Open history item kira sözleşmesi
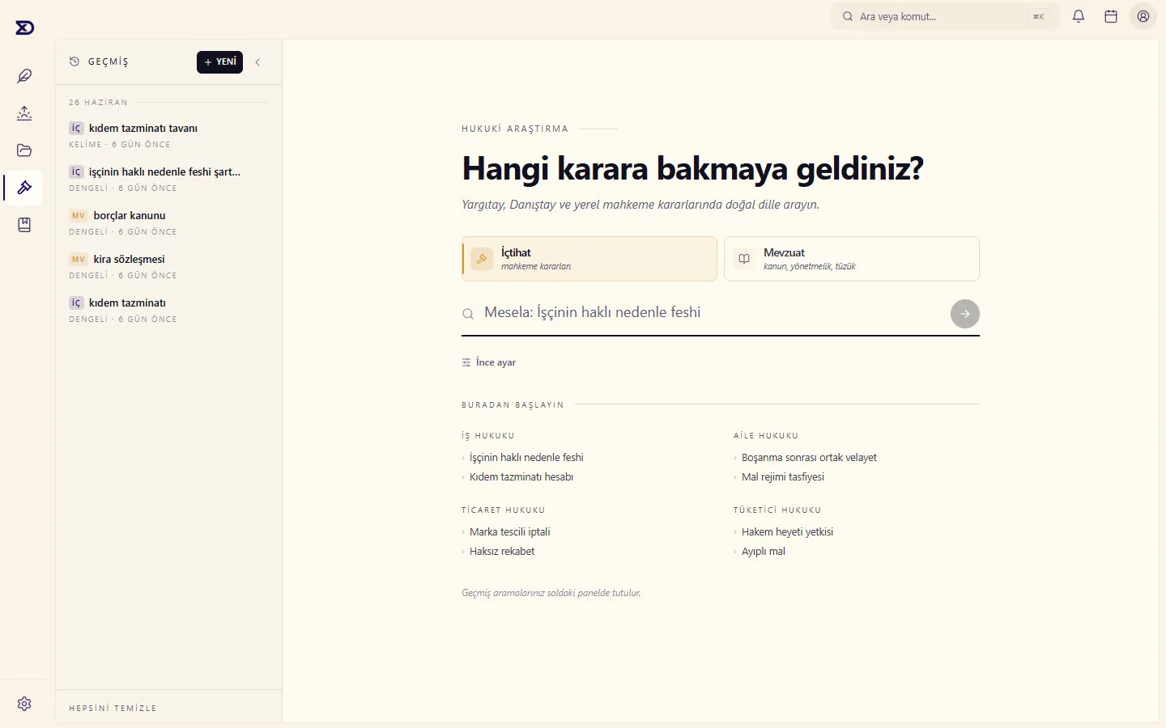1166x728 pixels. click(168, 267)
